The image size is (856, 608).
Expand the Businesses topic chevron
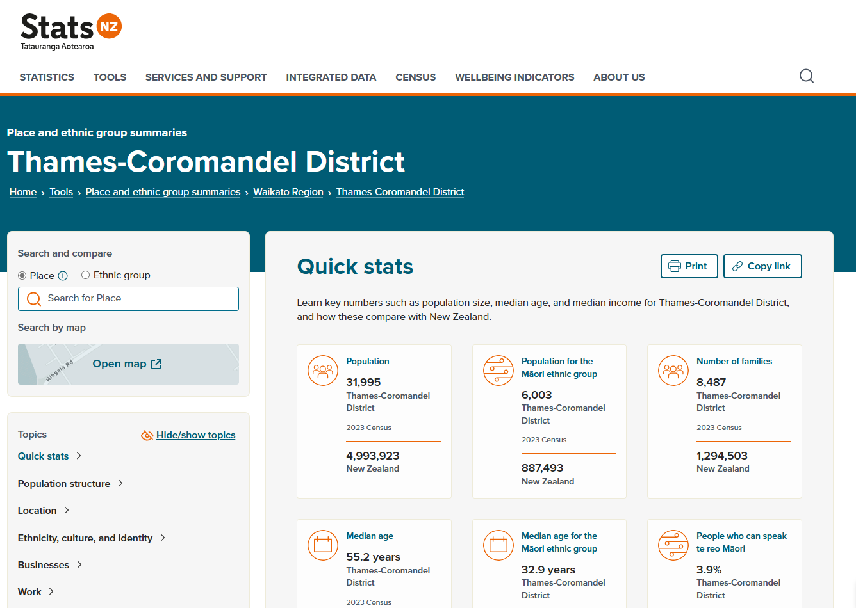tap(79, 564)
